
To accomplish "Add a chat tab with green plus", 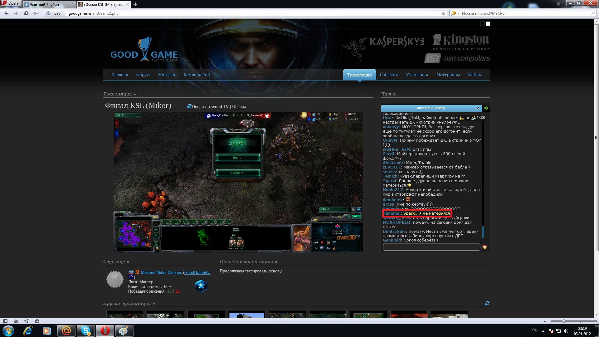I will pyautogui.click(x=486, y=108).
